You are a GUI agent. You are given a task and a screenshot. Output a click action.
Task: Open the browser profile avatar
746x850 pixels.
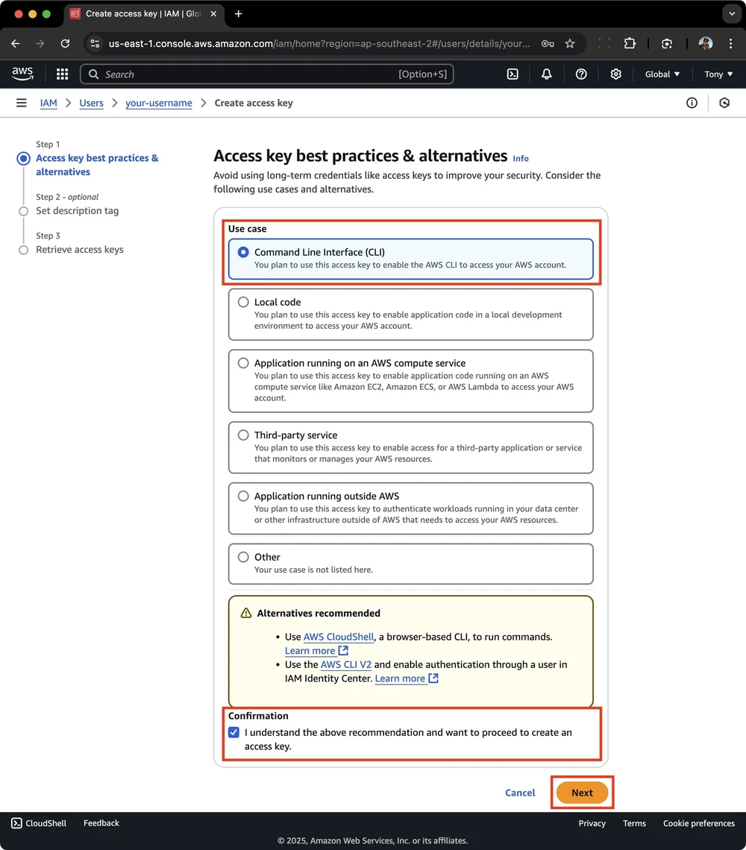(705, 43)
